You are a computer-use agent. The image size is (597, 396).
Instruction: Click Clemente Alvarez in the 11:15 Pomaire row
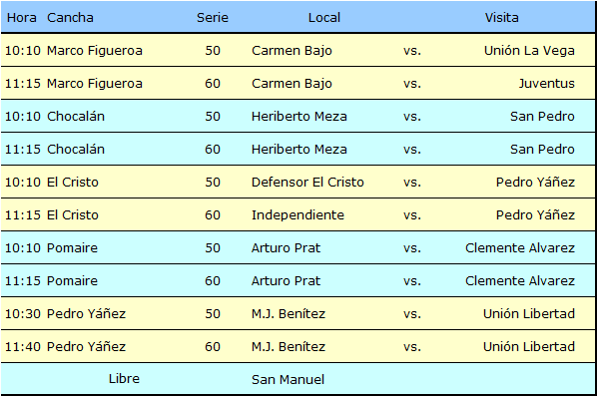click(520, 280)
